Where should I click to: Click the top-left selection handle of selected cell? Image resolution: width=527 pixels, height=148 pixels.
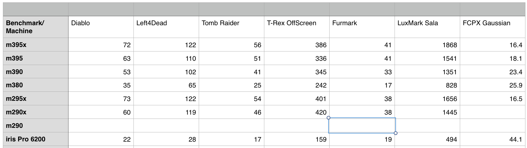pyautogui.click(x=329, y=118)
